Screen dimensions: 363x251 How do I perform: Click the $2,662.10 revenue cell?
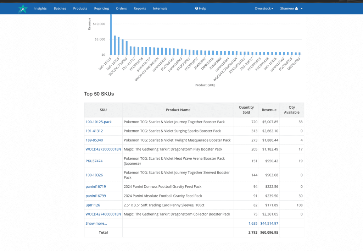[270, 131]
